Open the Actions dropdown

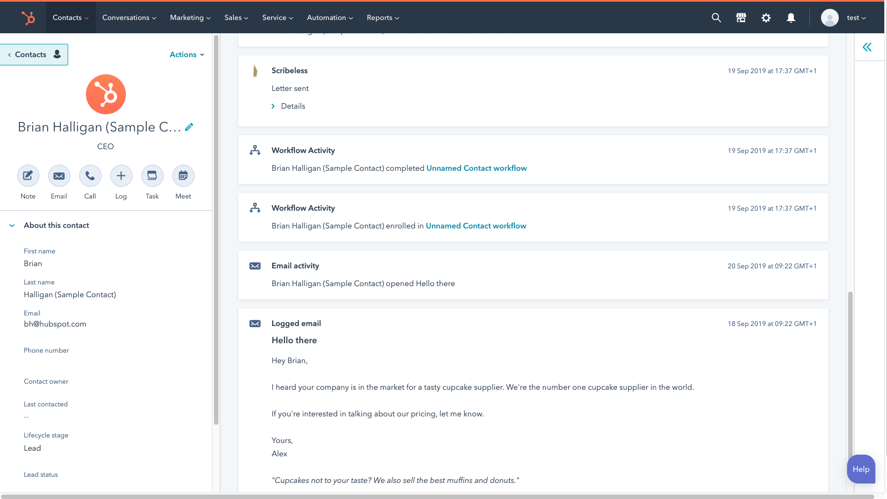[x=187, y=54]
